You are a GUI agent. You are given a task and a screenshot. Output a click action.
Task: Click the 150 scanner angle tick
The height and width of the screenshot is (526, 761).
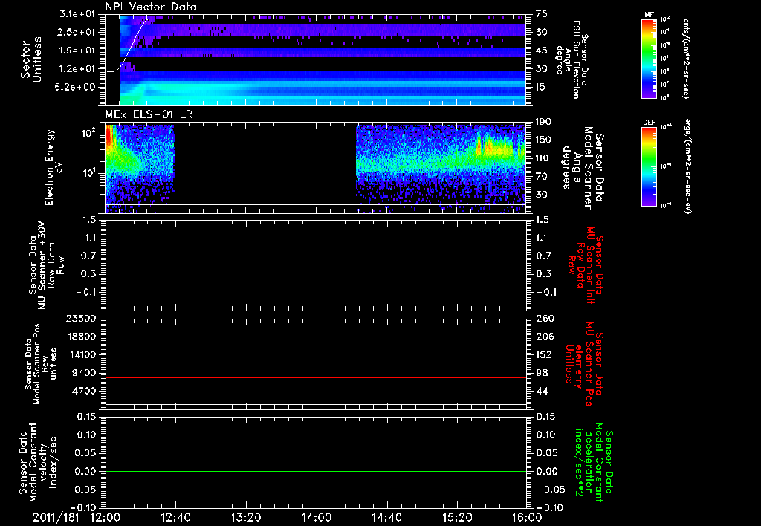543,140
